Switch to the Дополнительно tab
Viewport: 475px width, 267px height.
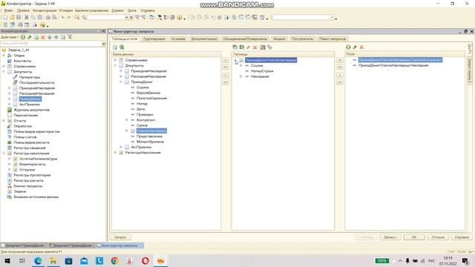(x=204, y=39)
